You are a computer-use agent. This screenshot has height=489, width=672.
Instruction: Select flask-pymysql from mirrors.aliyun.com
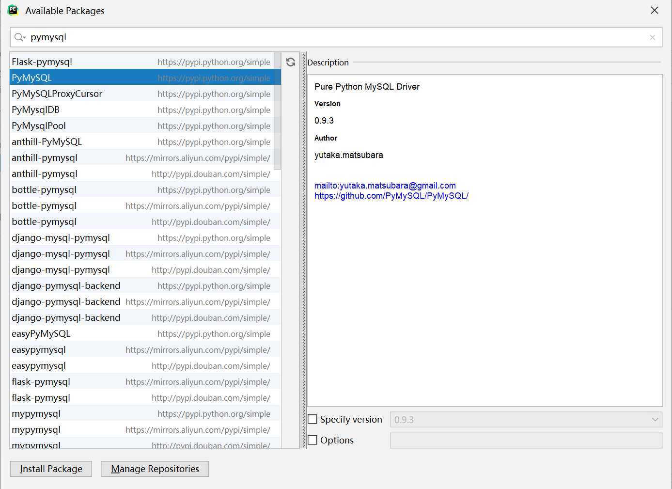point(145,381)
